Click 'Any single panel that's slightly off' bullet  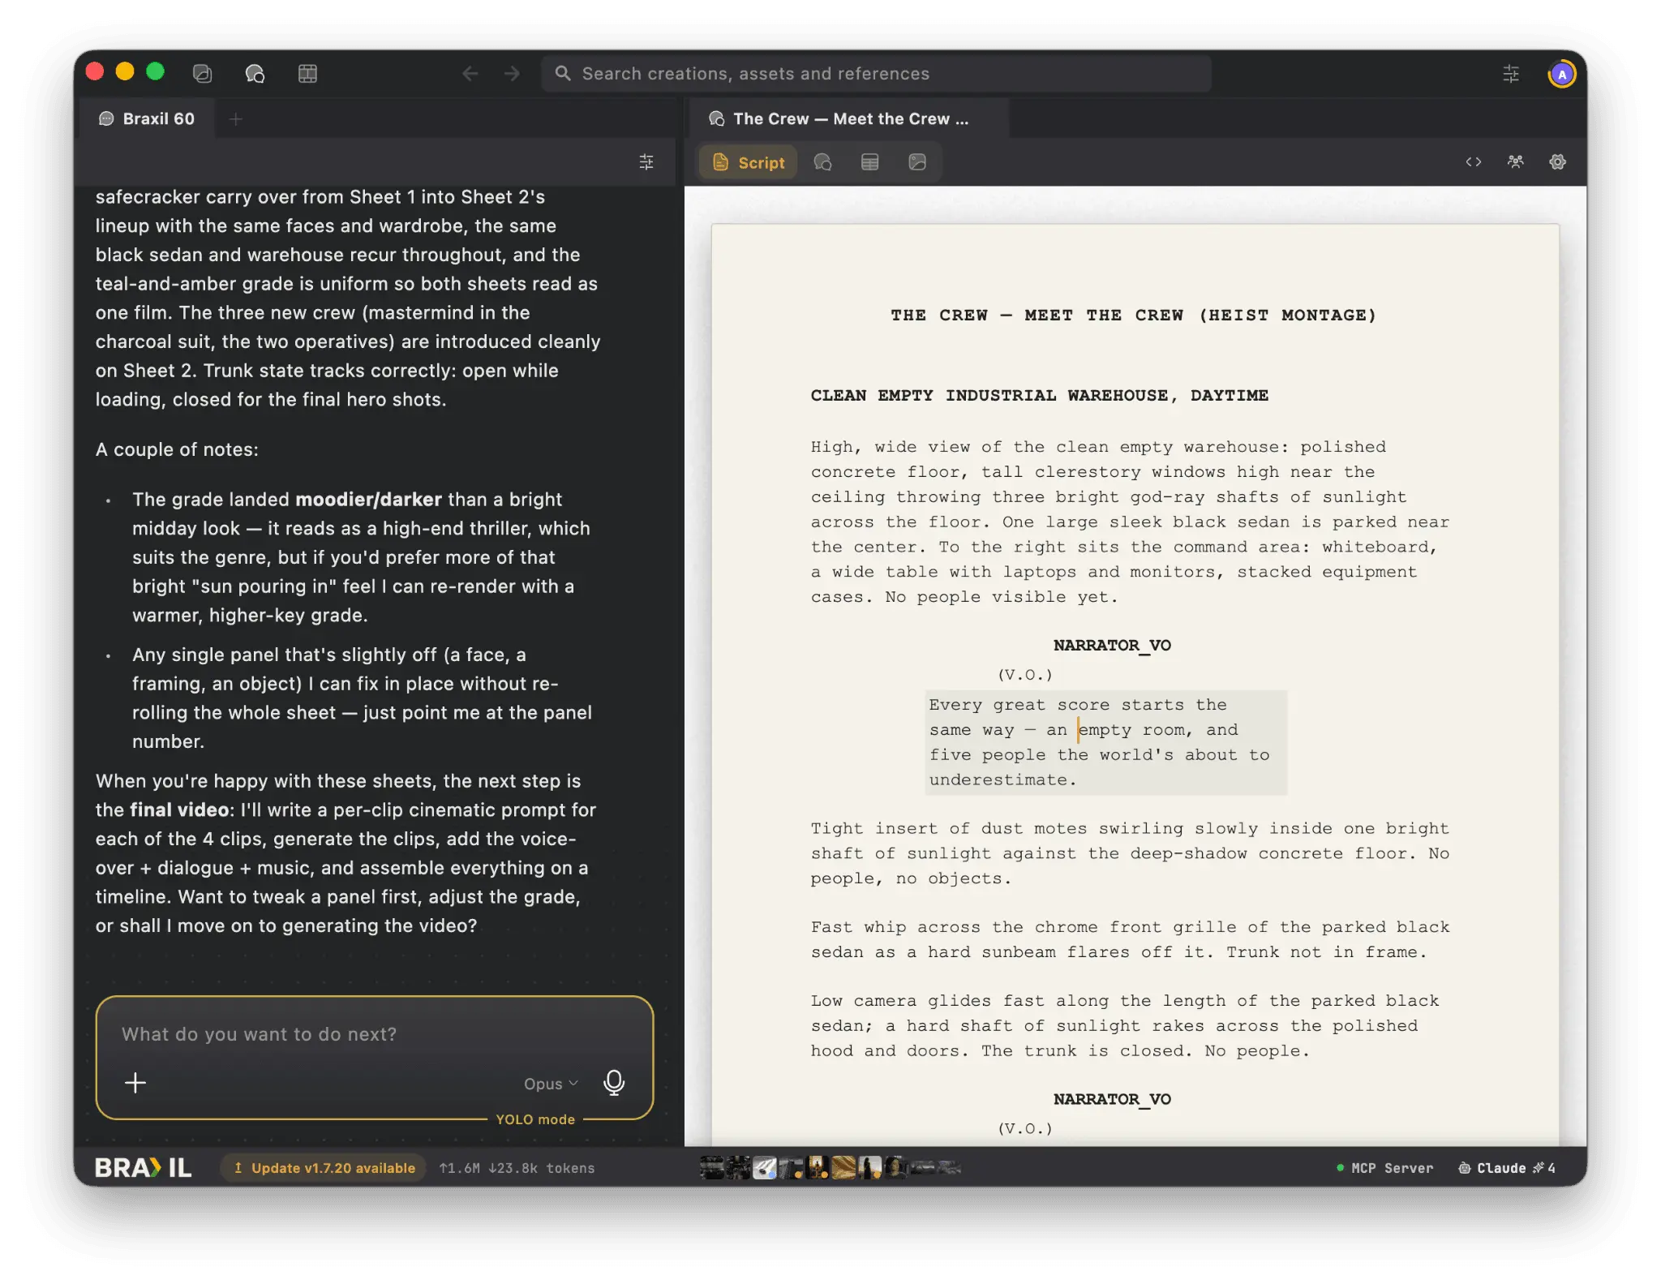click(x=362, y=698)
